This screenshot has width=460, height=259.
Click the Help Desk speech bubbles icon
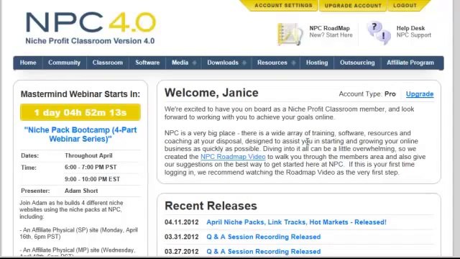click(x=379, y=32)
